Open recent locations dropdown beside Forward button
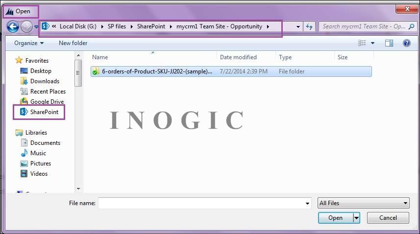The width and height of the screenshot is (420, 234). pos(36,27)
